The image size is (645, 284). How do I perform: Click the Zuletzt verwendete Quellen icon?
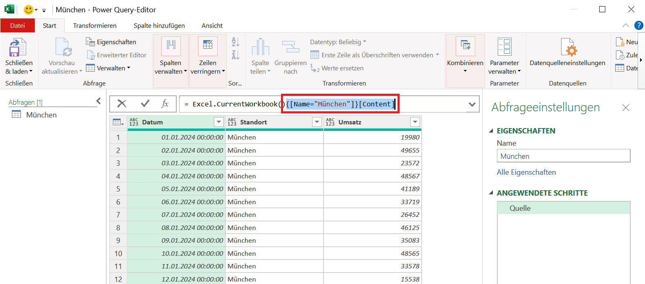[x=620, y=55]
